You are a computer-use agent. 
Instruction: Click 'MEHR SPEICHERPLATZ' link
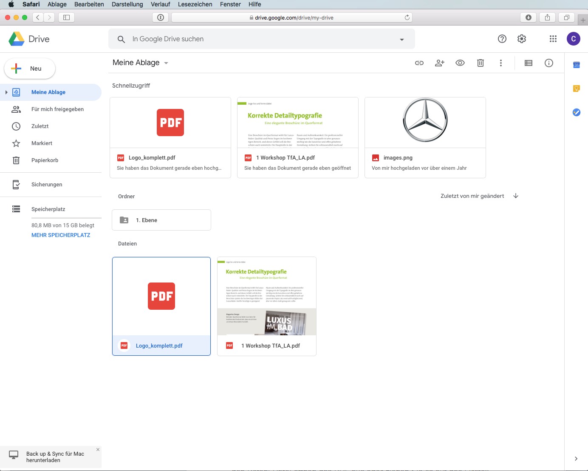[x=61, y=235]
